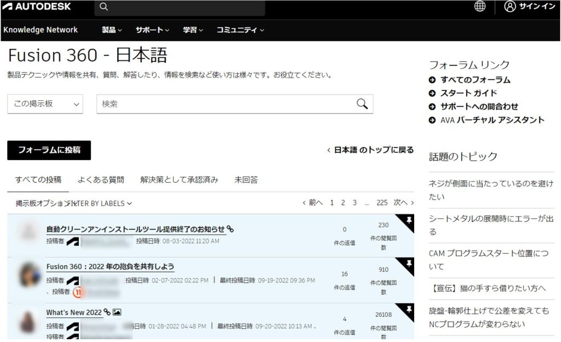Open topic CAM プログラムスタート位置について
The height and width of the screenshot is (342, 561).
489,260
